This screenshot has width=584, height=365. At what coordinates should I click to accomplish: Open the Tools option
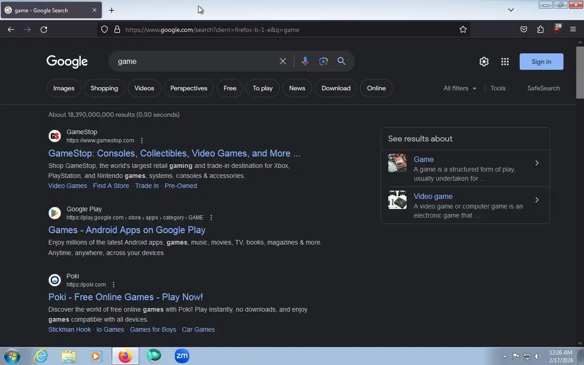pos(498,88)
